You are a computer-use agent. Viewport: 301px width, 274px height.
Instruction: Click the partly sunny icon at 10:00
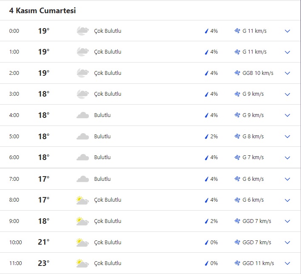coord(82,243)
